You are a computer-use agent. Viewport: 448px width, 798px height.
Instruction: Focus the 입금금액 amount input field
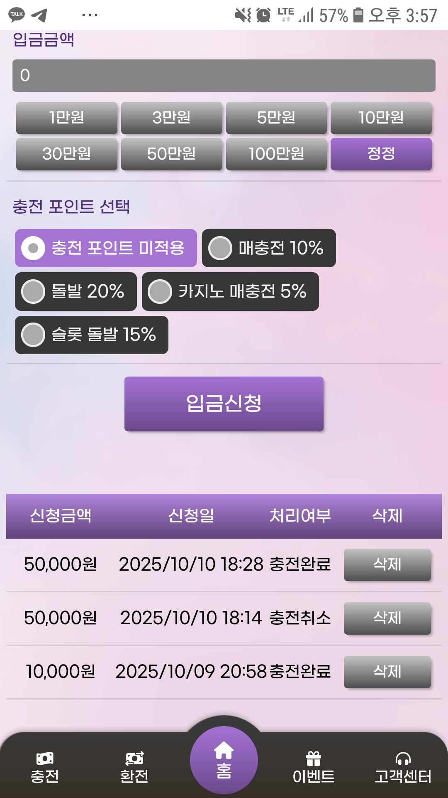(x=224, y=76)
